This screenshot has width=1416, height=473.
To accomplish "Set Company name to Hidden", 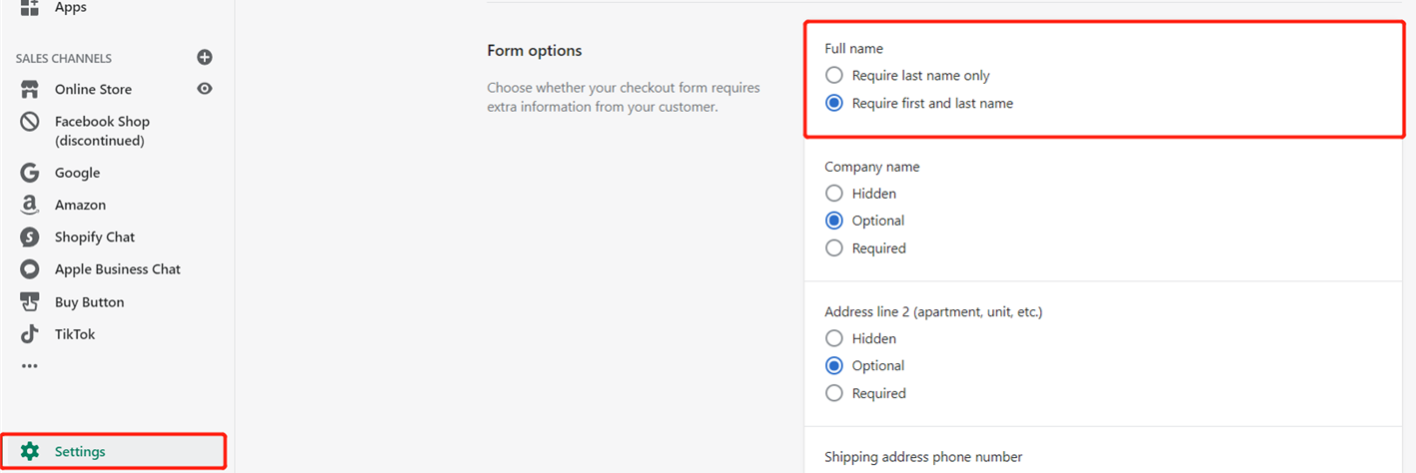I will tap(834, 194).
